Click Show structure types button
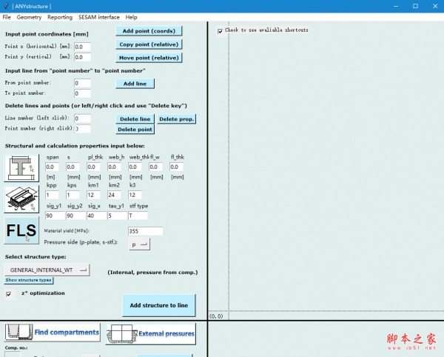This screenshot has width=444, height=357. coord(29,280)
